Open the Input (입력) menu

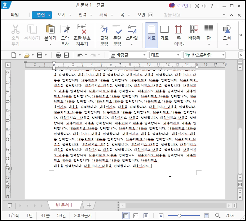(83, 15)
